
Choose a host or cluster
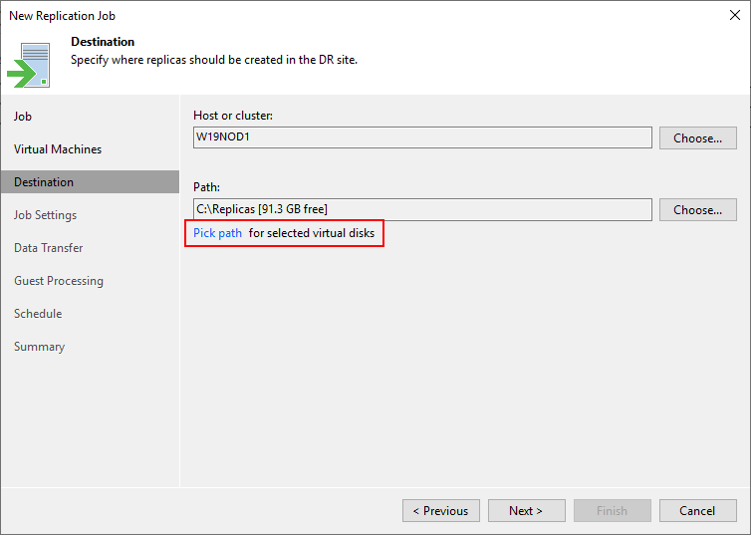pos(697,137)
